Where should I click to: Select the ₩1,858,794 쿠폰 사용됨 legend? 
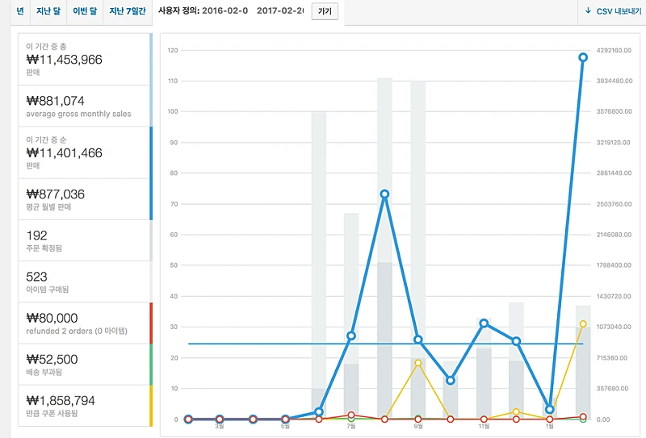[85, 406]
